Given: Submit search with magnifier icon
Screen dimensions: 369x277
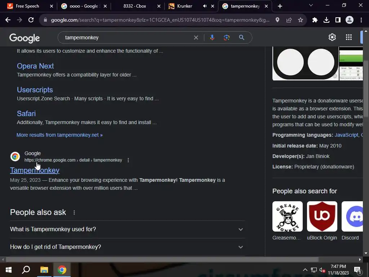Looking at the screenshot, I should (241, 38).
